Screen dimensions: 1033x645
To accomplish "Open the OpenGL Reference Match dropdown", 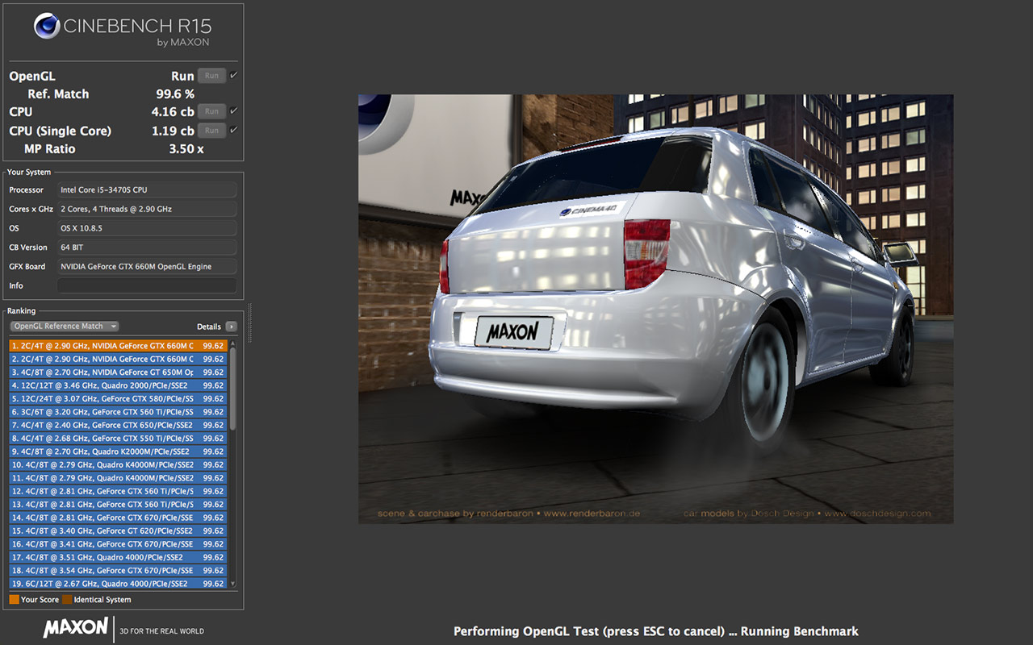I will point(65,327).
